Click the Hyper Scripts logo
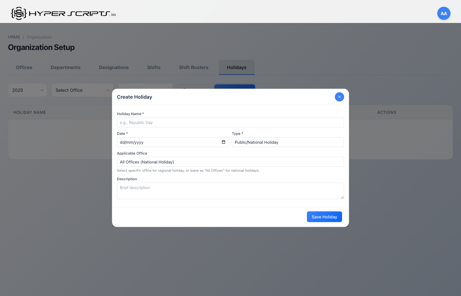461x296 pixels. [63, 13]
